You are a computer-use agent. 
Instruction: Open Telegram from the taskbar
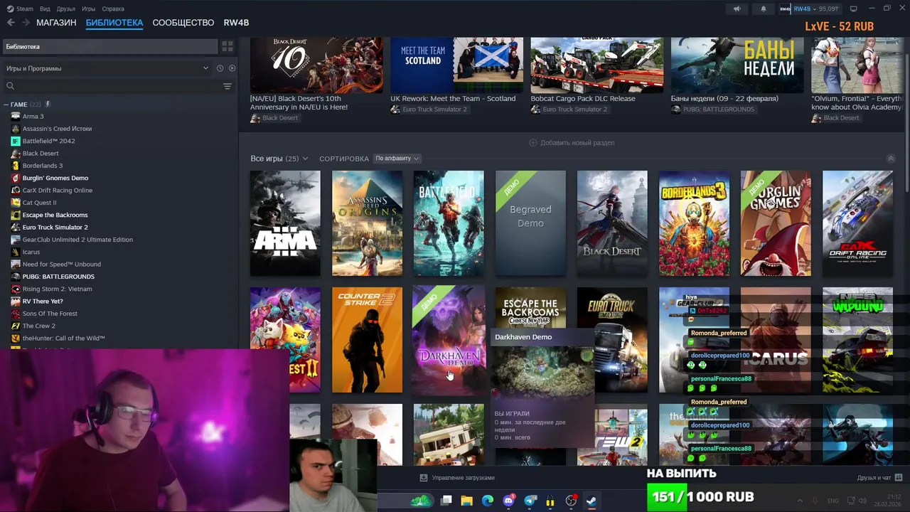(530, 501)
